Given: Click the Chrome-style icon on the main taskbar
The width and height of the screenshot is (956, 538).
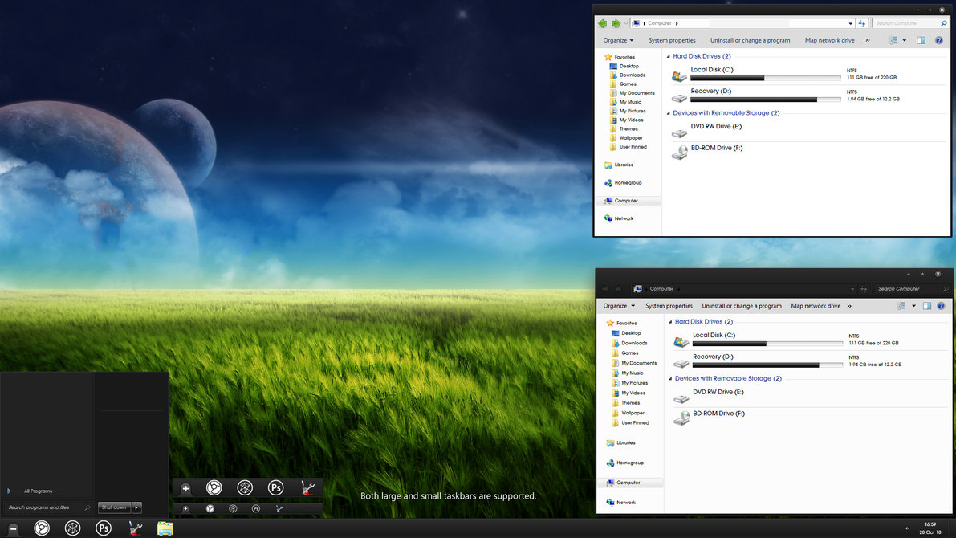Looking at the screenshot, I should (x=42, y=528).
